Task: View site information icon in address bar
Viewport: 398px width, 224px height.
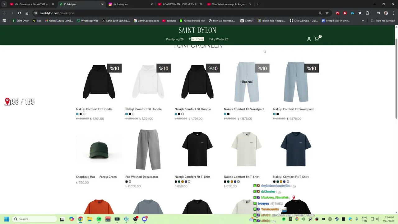Action: 36,13
